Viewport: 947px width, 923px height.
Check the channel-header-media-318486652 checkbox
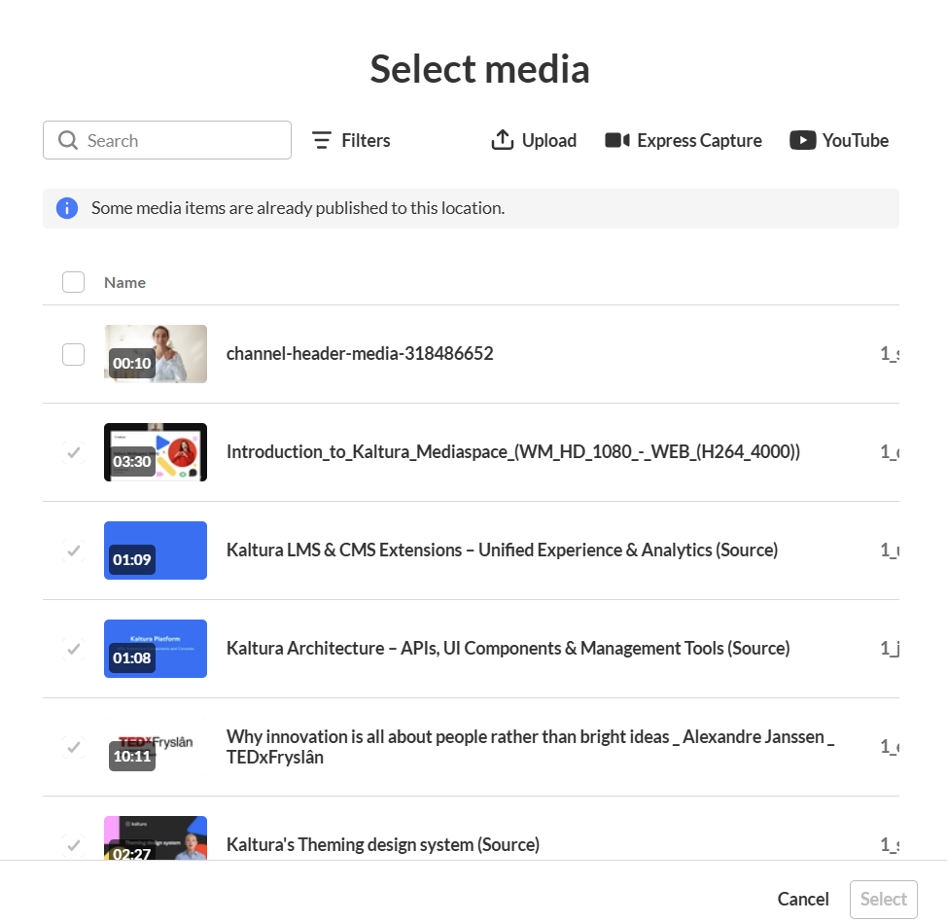click(74, 354)
